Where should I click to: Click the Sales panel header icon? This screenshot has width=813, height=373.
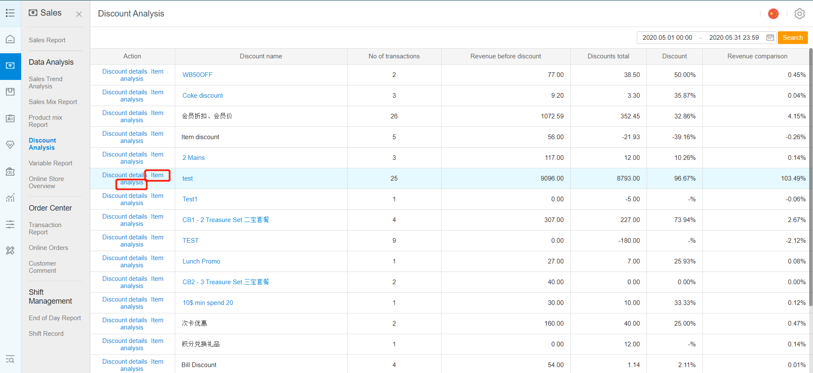(33, 13)
